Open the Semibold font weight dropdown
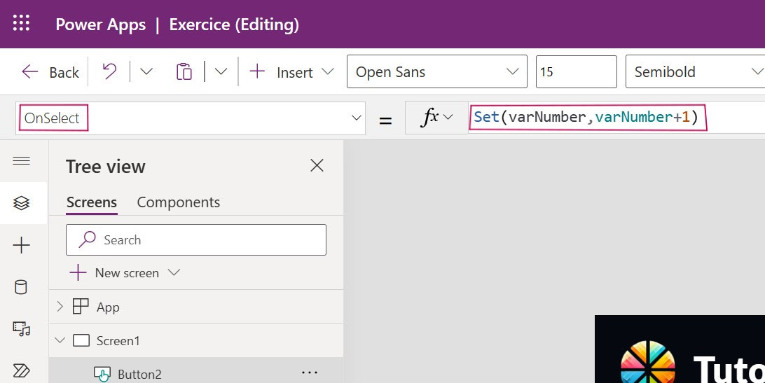 [x=695, y=71]
